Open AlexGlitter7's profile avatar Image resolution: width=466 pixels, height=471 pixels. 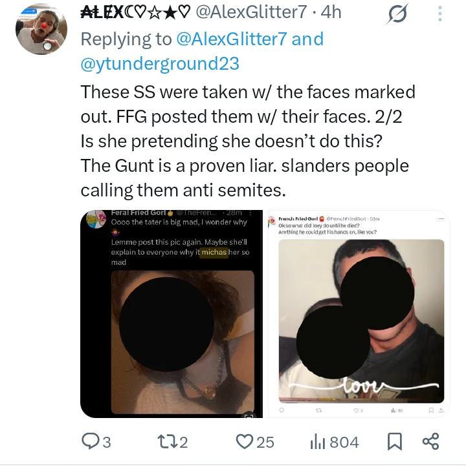41,29
